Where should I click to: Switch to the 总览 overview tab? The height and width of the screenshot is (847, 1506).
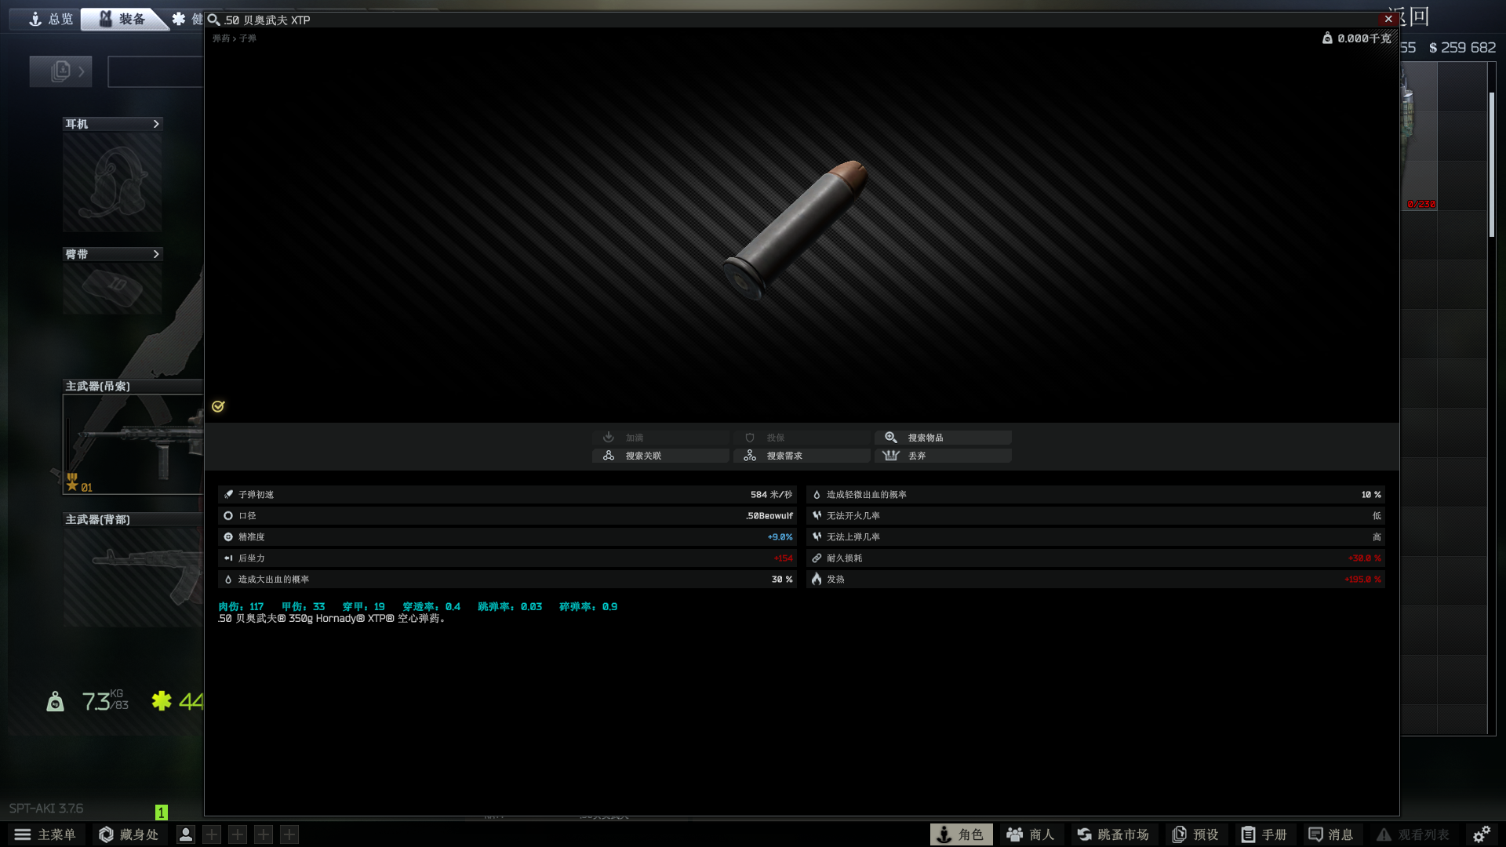click(x=50, y=19)
